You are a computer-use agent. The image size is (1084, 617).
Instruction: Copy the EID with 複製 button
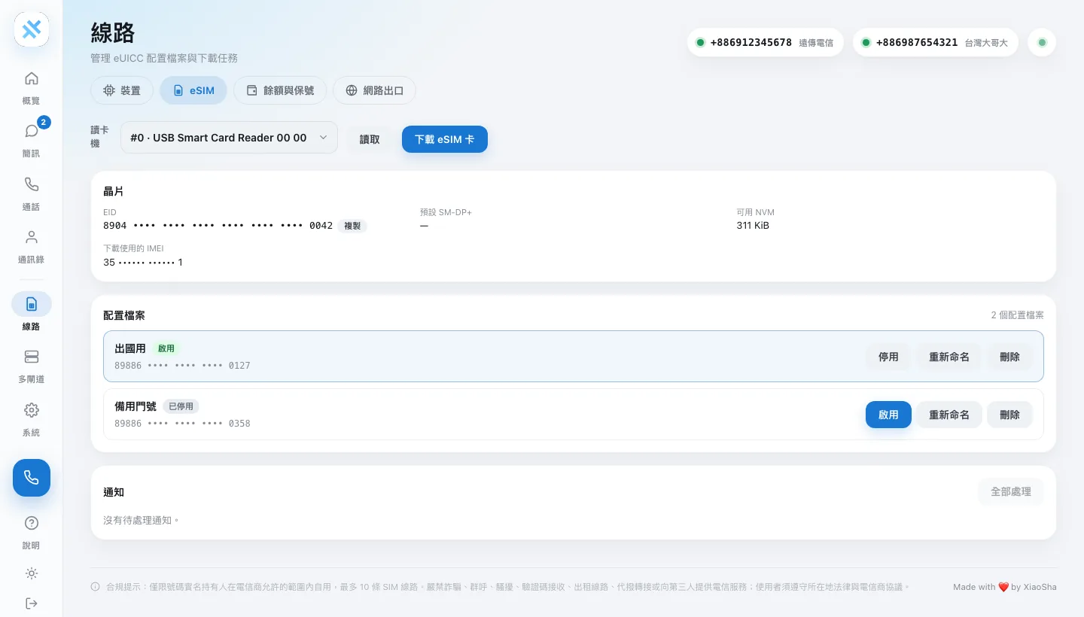(x=352, y=226)
